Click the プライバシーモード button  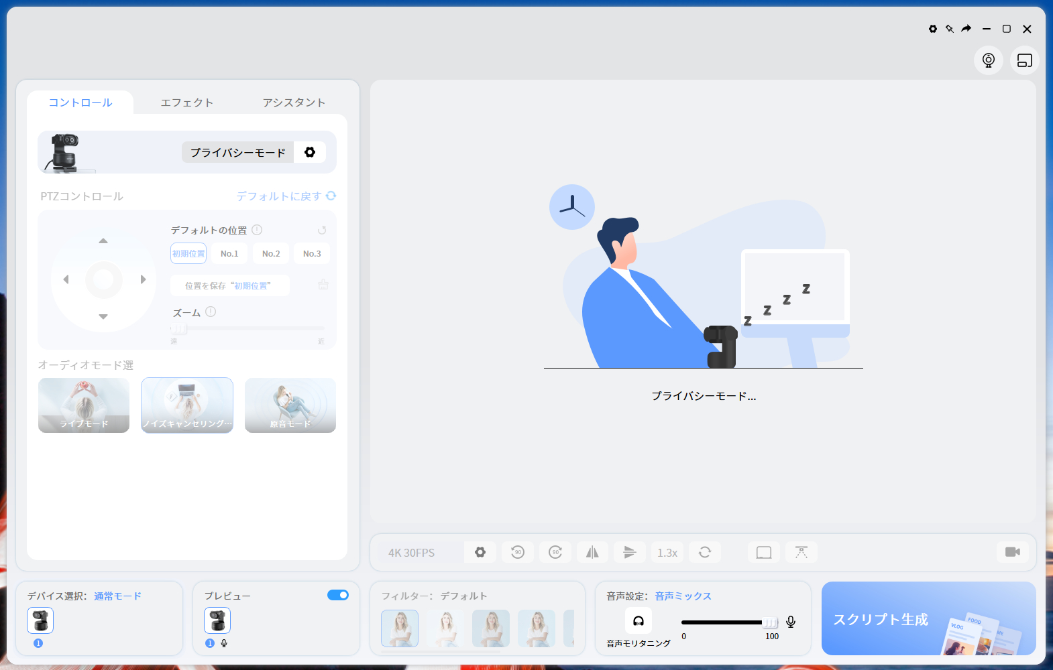238,152
